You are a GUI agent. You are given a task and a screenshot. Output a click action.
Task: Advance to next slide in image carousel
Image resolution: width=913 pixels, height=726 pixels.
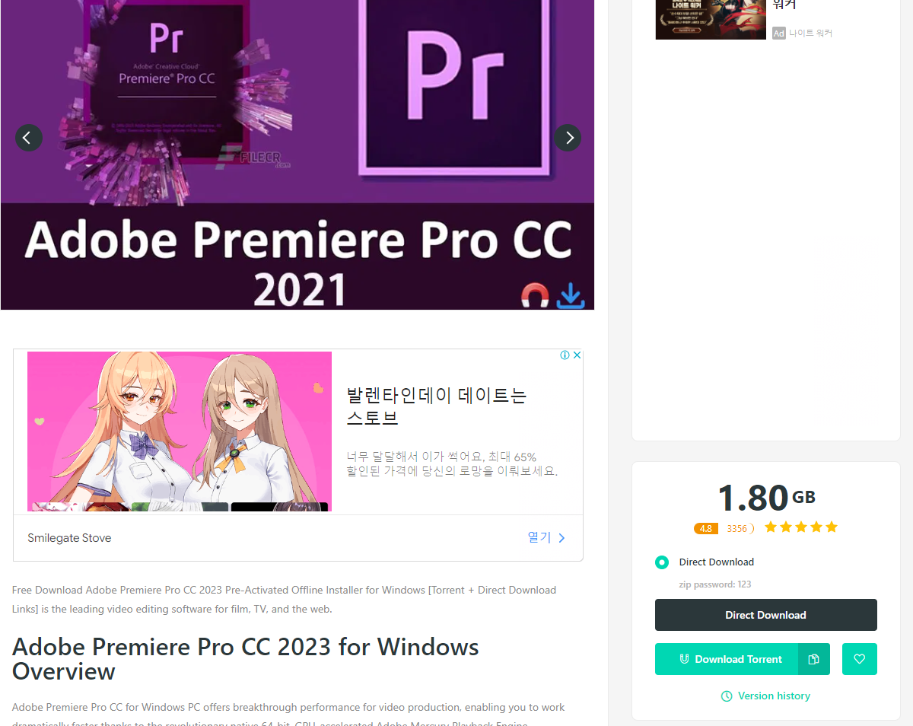pyautogui.click(x=568, y=138)
